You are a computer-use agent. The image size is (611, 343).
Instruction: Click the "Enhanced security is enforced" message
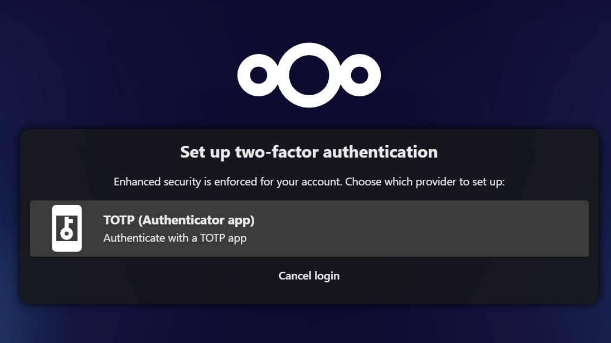[309, 182]
